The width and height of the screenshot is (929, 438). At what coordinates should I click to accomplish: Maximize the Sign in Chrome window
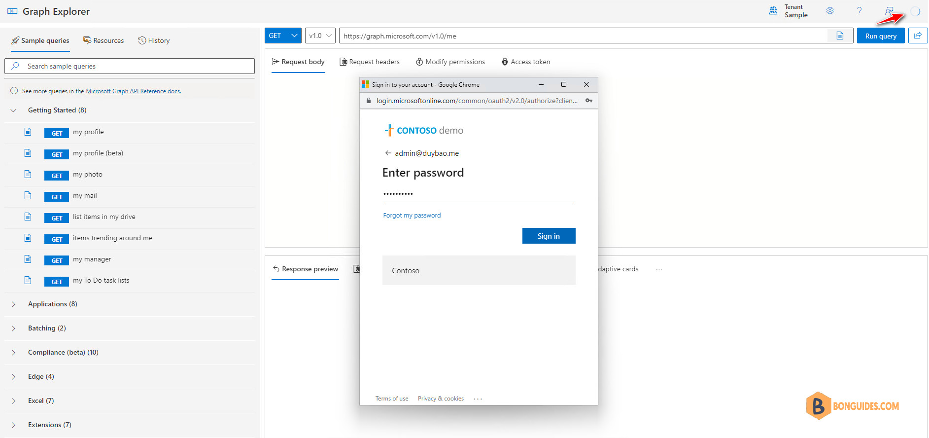pos(564,84)
